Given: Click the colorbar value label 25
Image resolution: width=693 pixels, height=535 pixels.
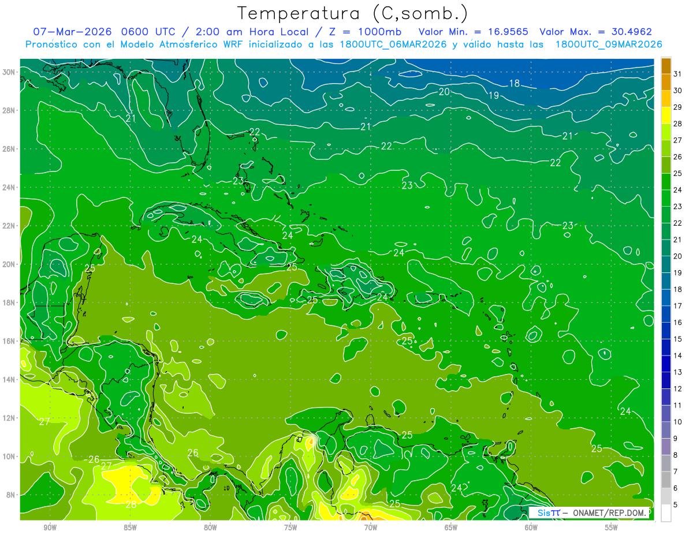Looking at the screenshot, I should pos(678,173).
